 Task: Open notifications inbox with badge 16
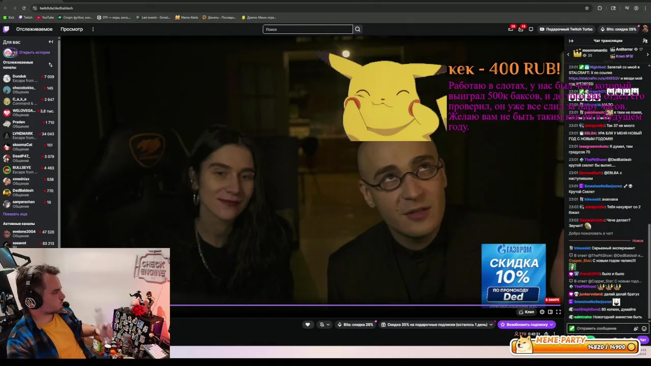(x=521, y=29)
